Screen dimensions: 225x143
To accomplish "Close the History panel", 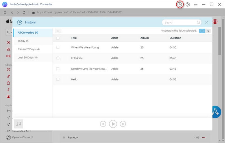I will 207,22.
